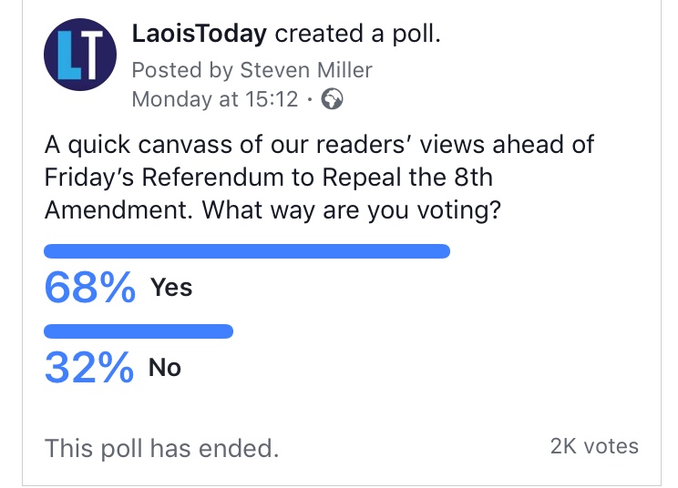Open the Monday at 15:12 timestamp
This screenshot has height=488, width=678.
[215, 99]
